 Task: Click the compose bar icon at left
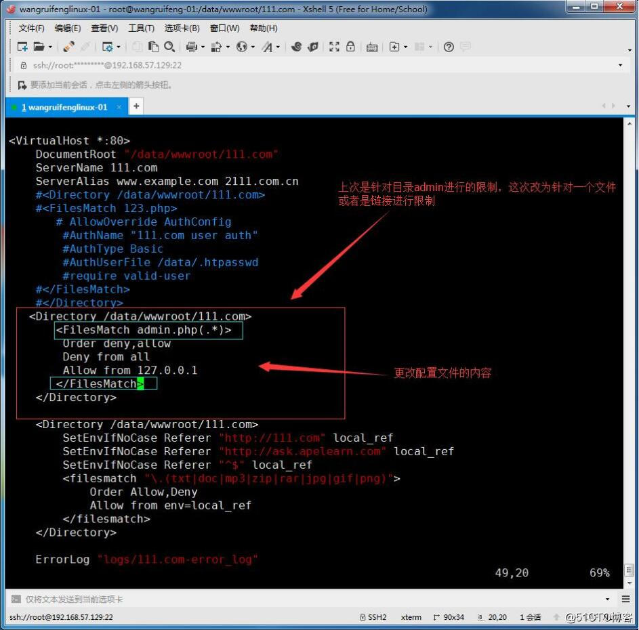point(16,599)
